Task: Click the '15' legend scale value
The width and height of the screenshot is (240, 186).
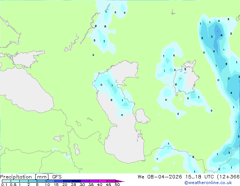Action: pyautogui.click(x=56, y=184)
